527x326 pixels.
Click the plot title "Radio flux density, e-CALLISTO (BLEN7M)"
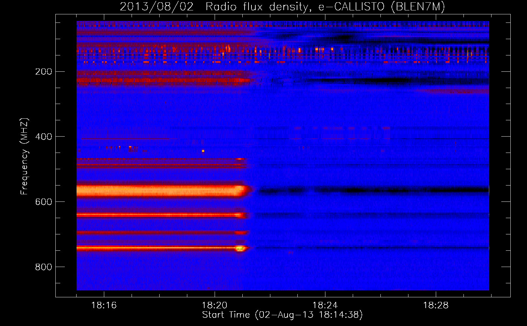(x=325, y=7)
